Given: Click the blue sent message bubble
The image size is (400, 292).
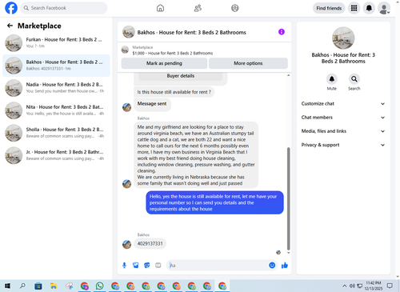Looking at the screenshot, I should click(x=214, y=202).
